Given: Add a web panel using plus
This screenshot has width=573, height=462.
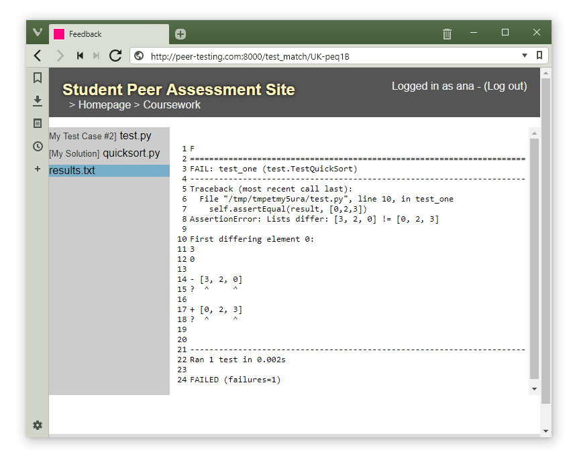Looking at the screenshot, I should tap(38, 169).
